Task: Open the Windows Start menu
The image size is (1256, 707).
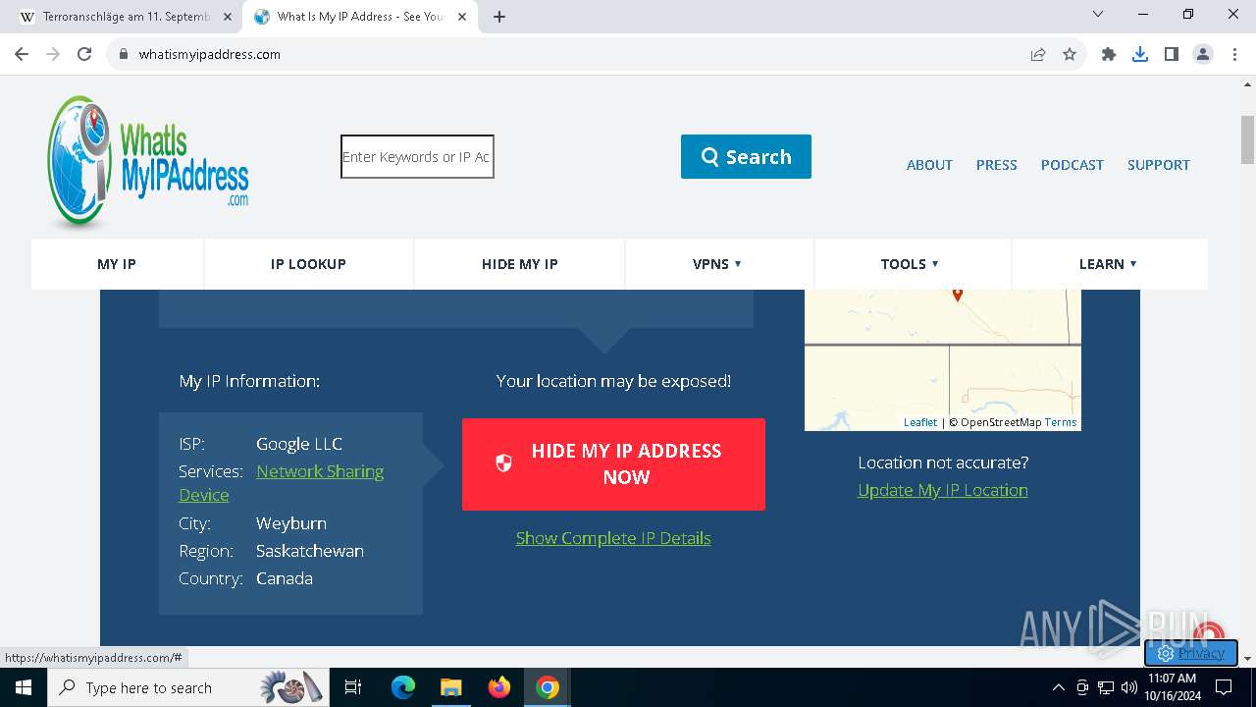Action: coord(24,687)
